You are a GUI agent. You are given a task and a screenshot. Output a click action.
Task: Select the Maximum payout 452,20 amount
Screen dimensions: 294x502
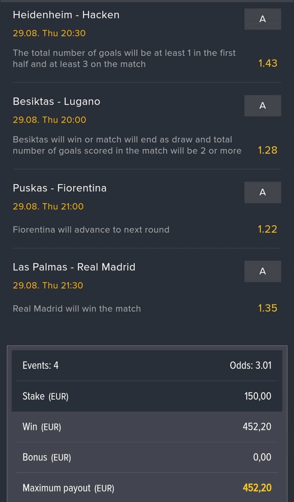pos(257,488)
